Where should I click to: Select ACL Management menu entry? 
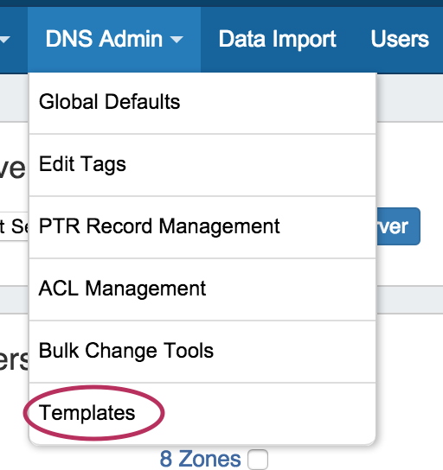pyautogui.click(x=202, y=289)
